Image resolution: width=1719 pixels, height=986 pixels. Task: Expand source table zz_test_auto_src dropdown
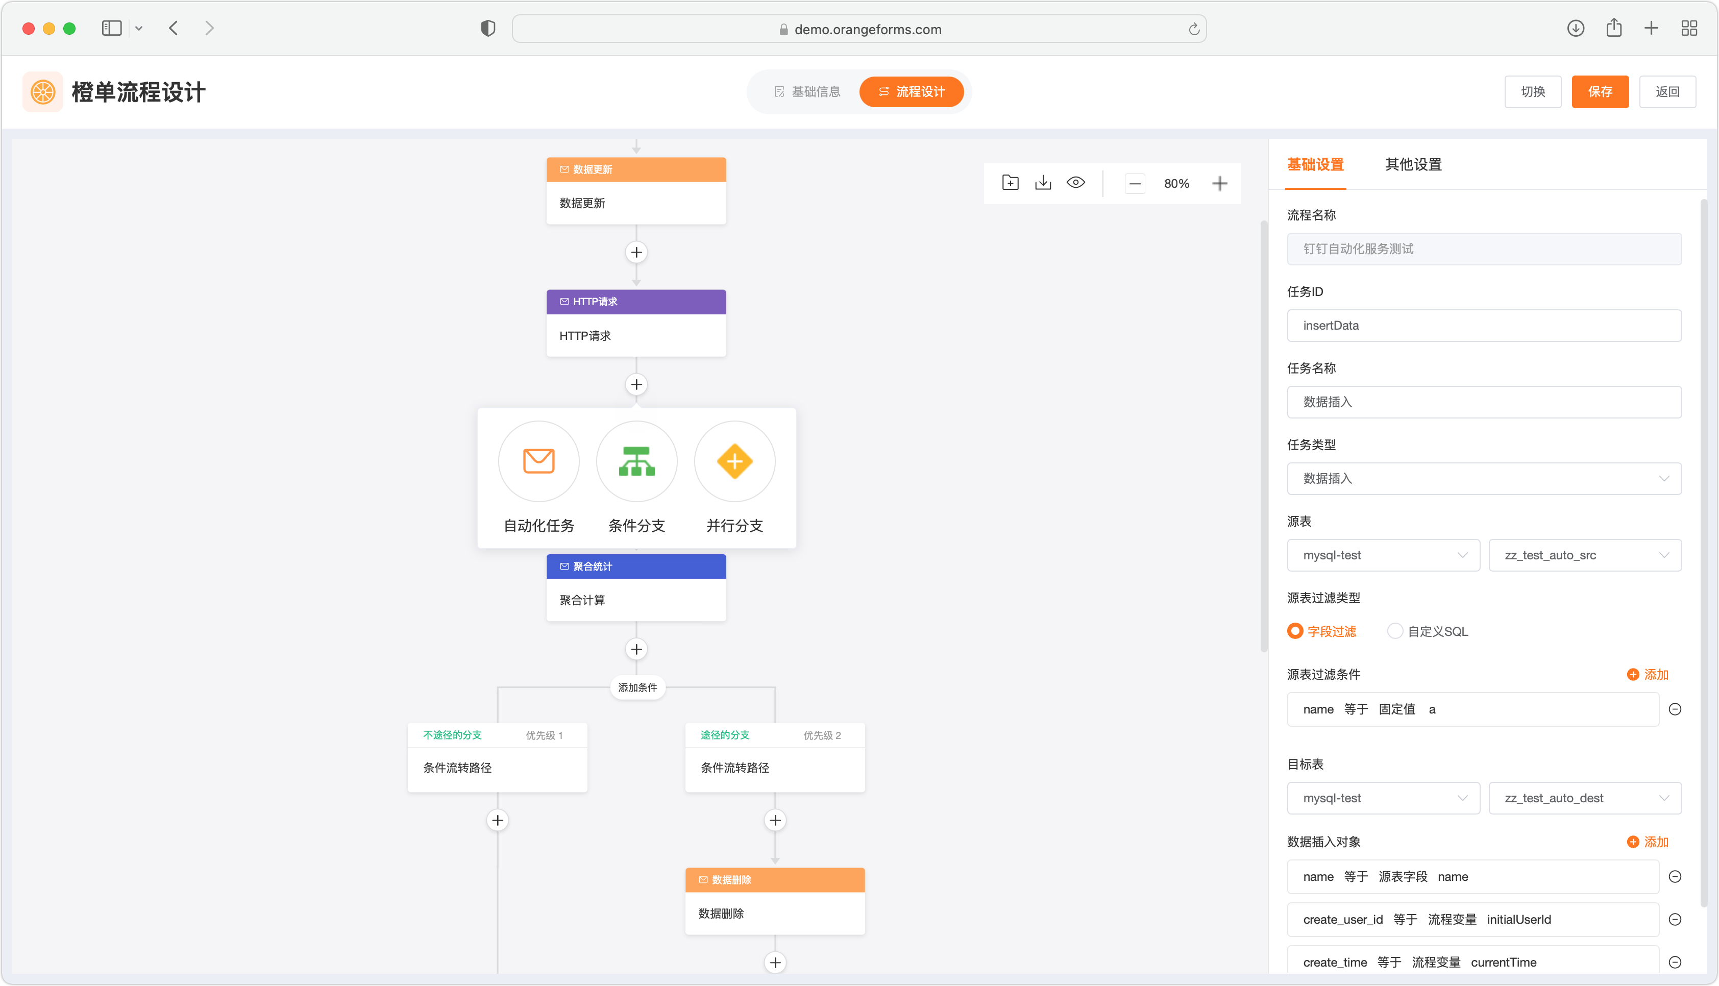coord(1584,555)
